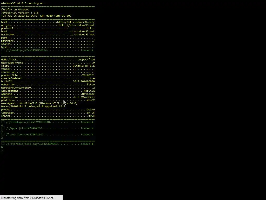
Task: Click the 'hostname' row label
Action: 7,35
